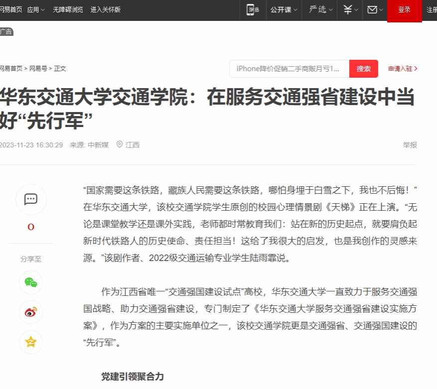The width and height of the screenshot is (437, 389).
Task: Share article via Weibo icon
Action: [31, 312]
